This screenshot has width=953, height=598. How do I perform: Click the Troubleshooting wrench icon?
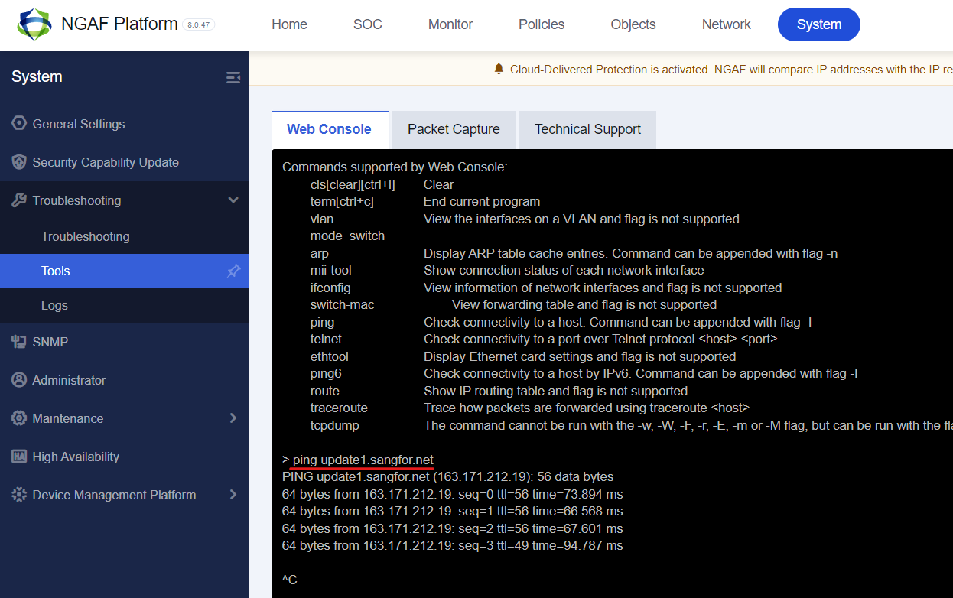(x=19, y=200)
